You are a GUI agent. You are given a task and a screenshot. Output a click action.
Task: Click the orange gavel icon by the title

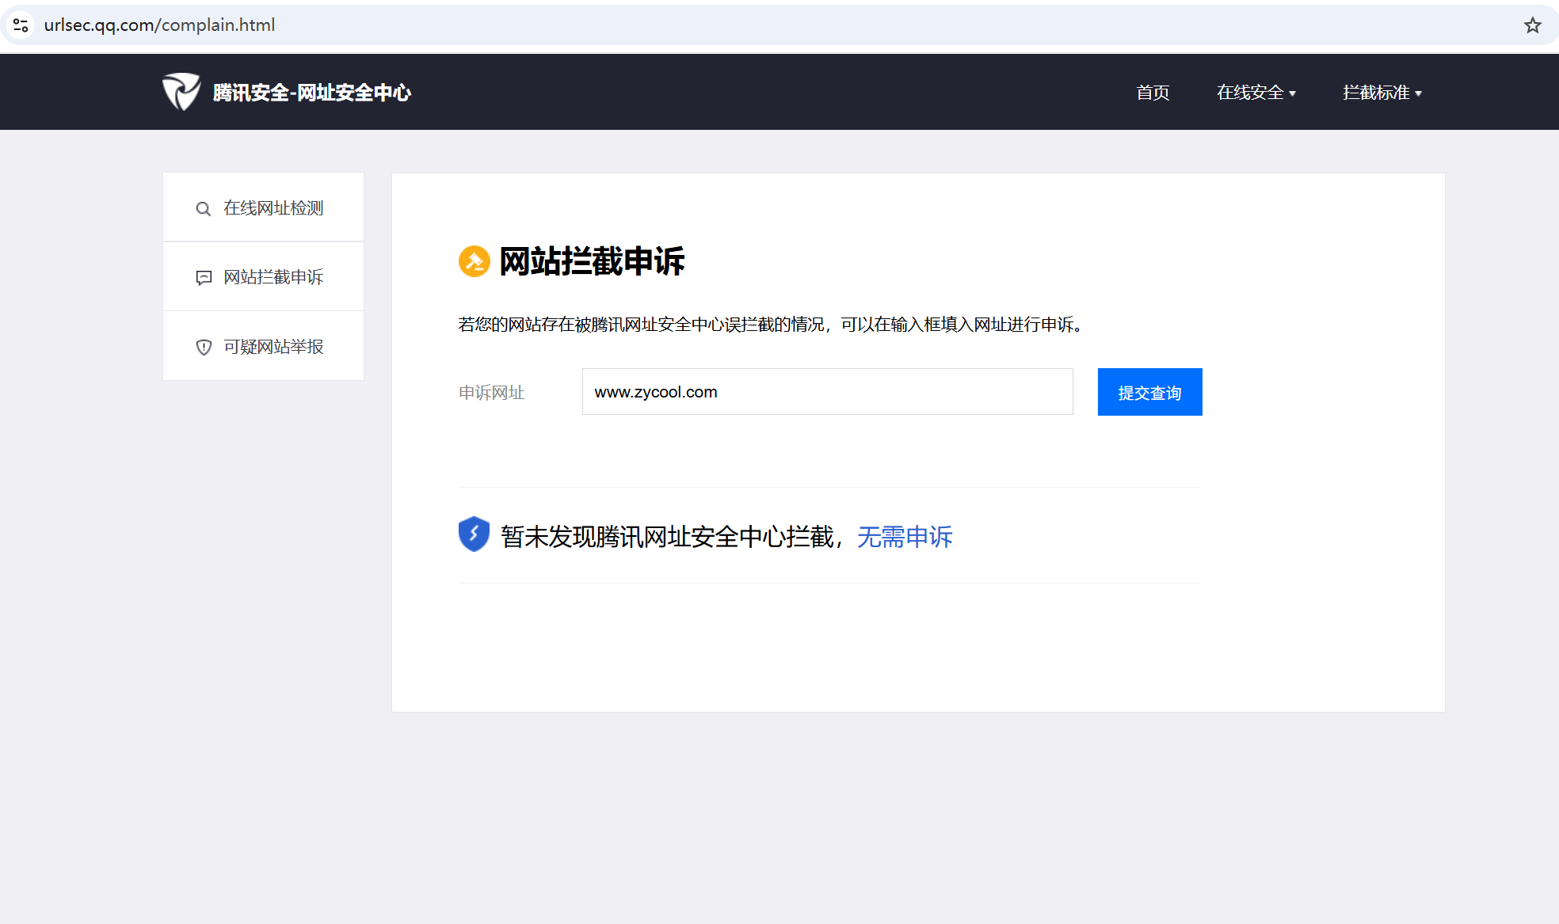pyautogui.click(x=474, y=261)
